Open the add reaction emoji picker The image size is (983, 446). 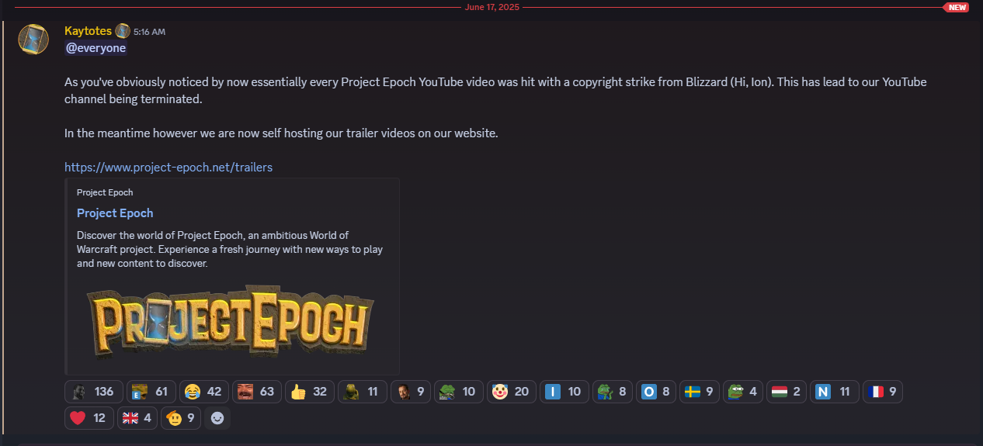pyautogui.click(x=217, y=417)
